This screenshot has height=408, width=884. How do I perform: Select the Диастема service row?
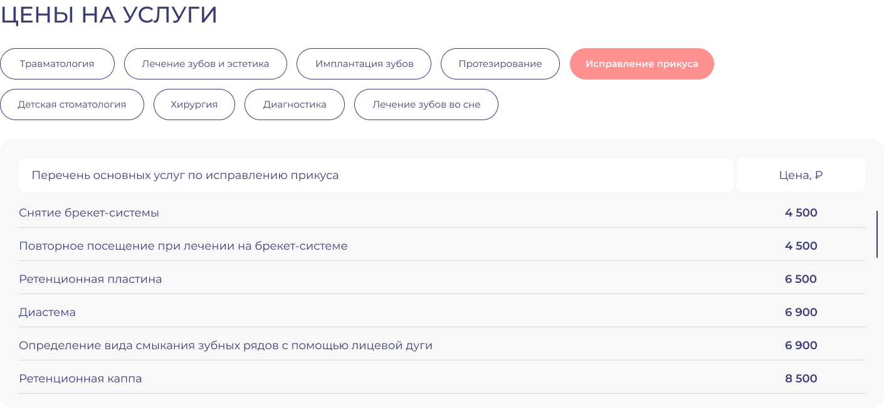[48, 312]
